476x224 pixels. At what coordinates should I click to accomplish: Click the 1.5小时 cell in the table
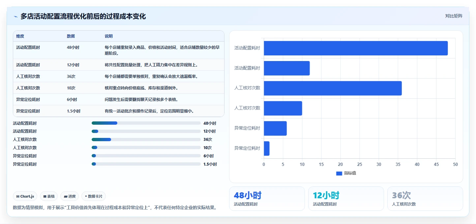[74, 111]
